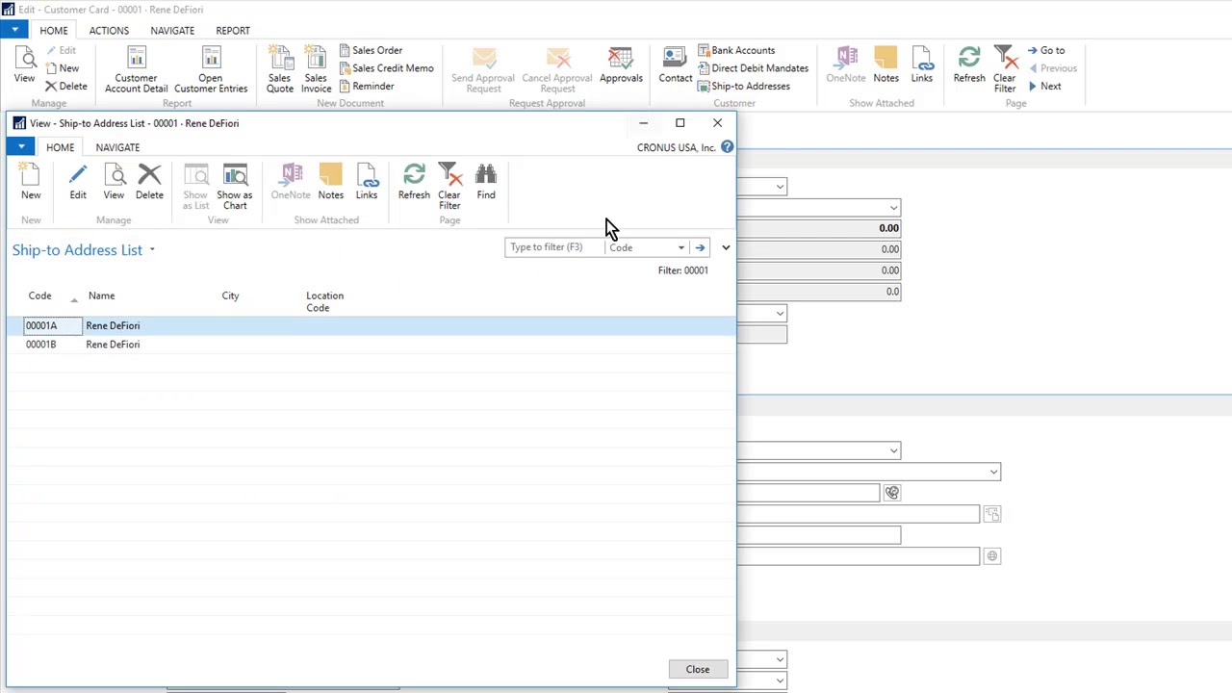Click New icon in Ship-to Address List ribbon
This screenshot has width=1232, height=693.
31,183
